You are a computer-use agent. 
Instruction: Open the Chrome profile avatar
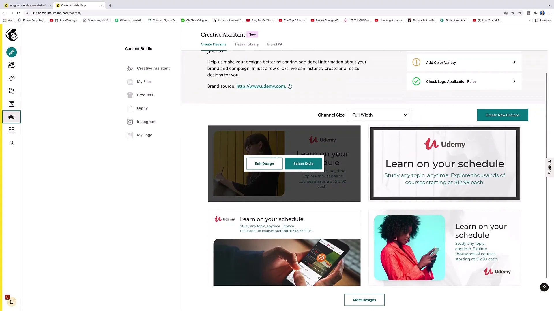542,13
